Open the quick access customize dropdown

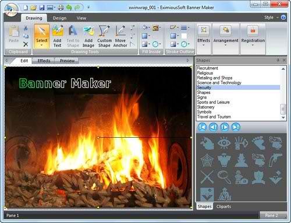(x=88, y=8)
